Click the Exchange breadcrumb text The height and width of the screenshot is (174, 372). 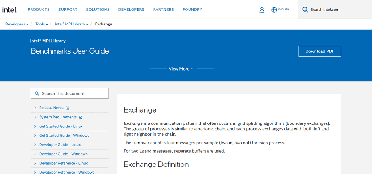pos(104,24)
